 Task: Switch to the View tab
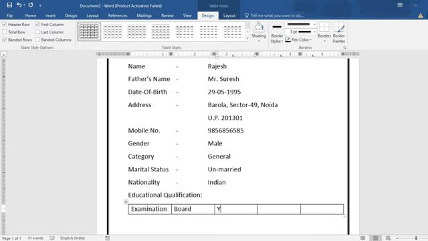pos(187,15)
